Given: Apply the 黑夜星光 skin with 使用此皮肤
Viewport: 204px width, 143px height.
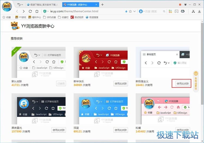Looking at the screenshot, I should pyautogui.click(x=58, y=130).
